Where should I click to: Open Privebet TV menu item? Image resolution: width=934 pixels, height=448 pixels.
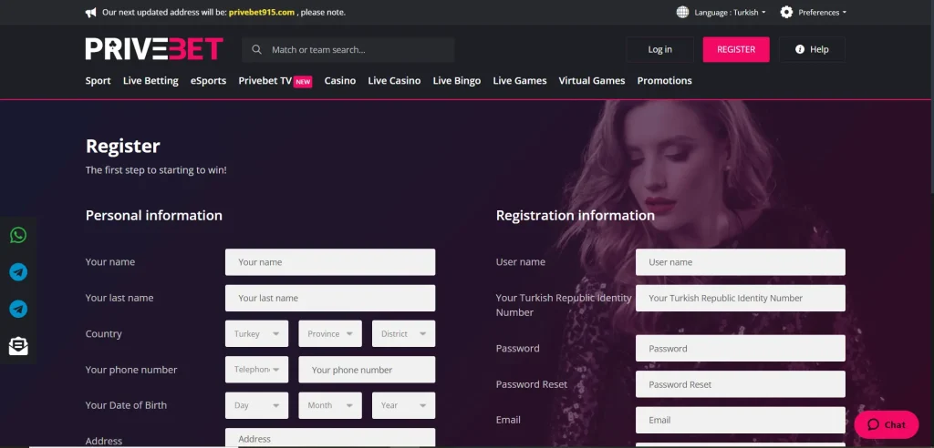coord(275,81)
